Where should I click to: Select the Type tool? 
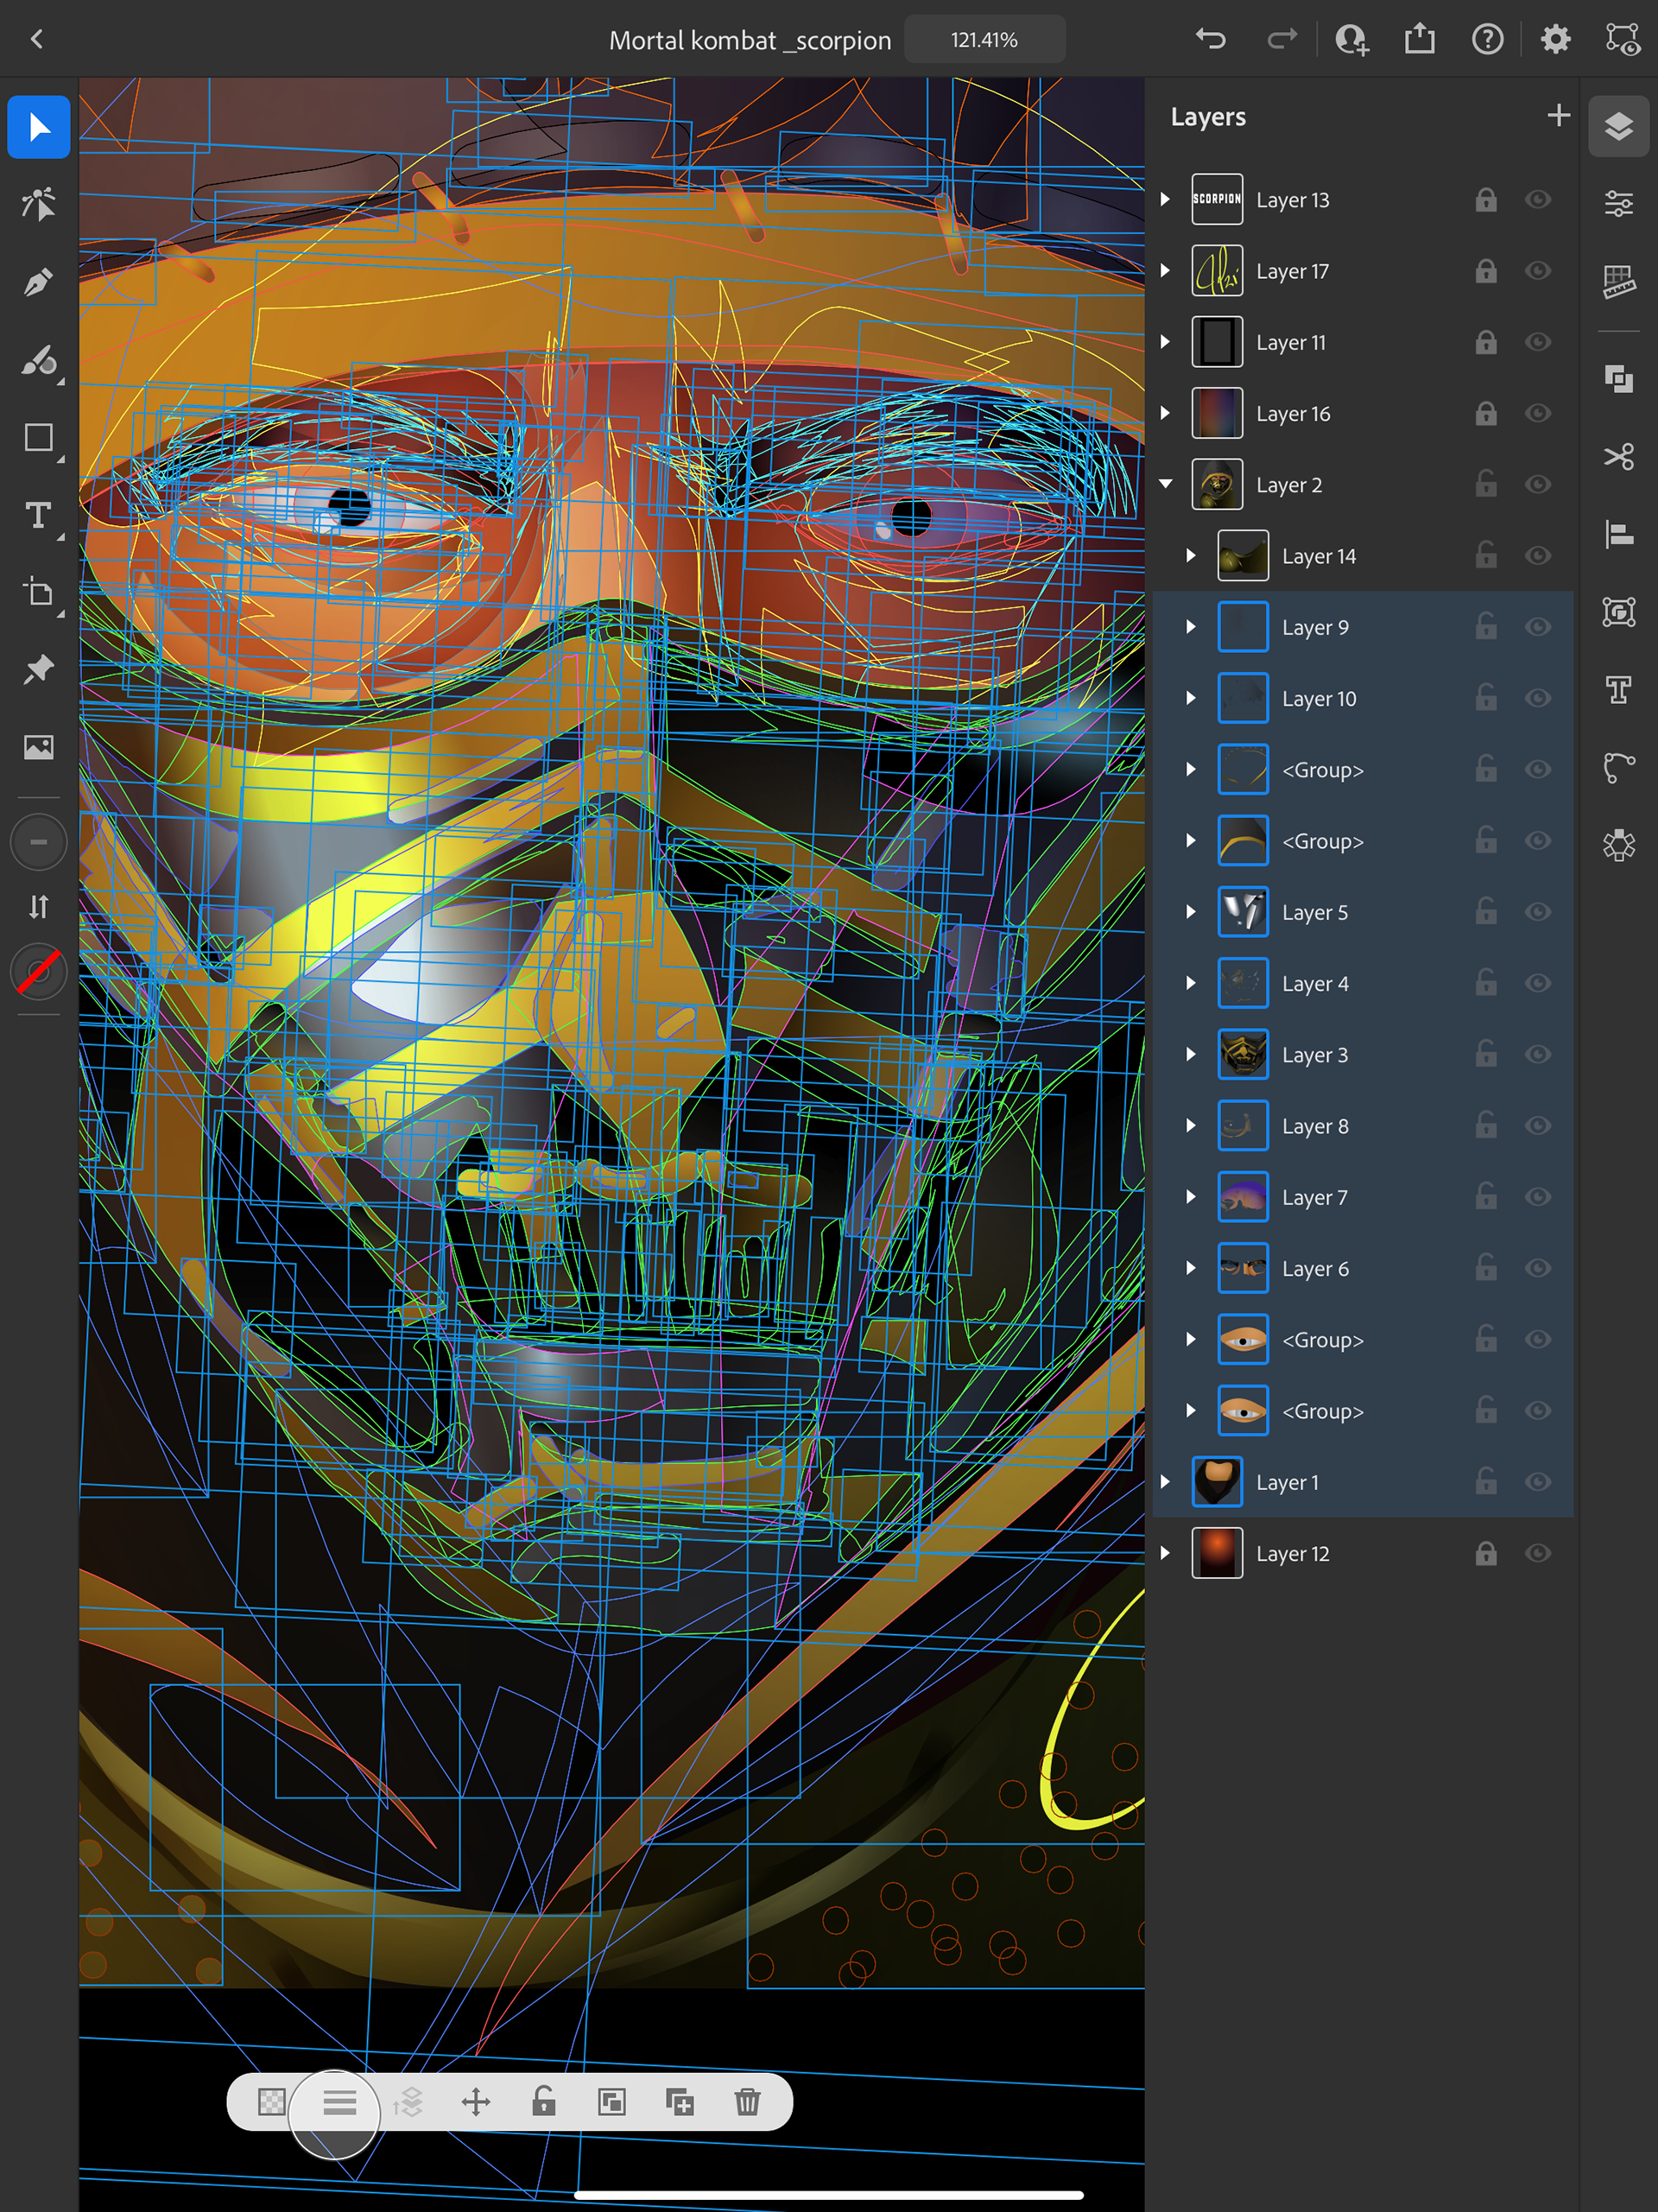point(38,516)
